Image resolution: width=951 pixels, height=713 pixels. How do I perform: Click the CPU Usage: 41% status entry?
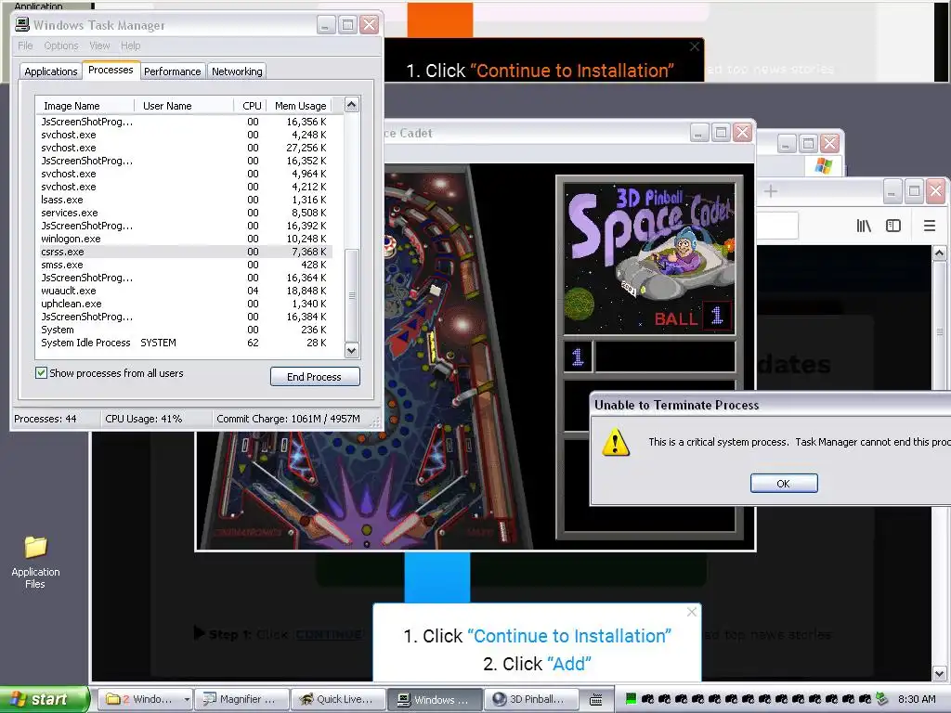[x=144, y=419]
